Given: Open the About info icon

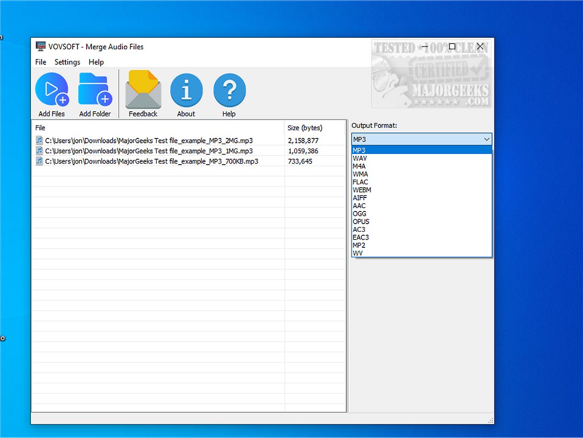Looking at the screenshot, I should pyautogui.click(x=186, y=90).
